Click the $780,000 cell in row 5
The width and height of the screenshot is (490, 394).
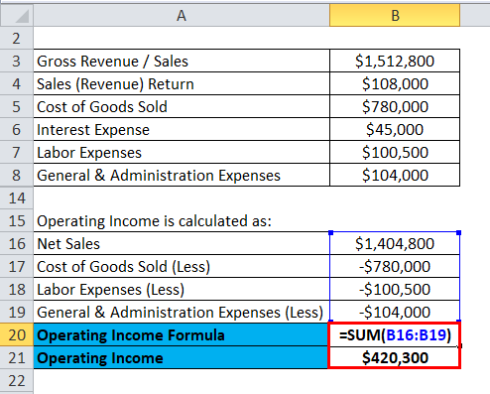click(395, 106)
